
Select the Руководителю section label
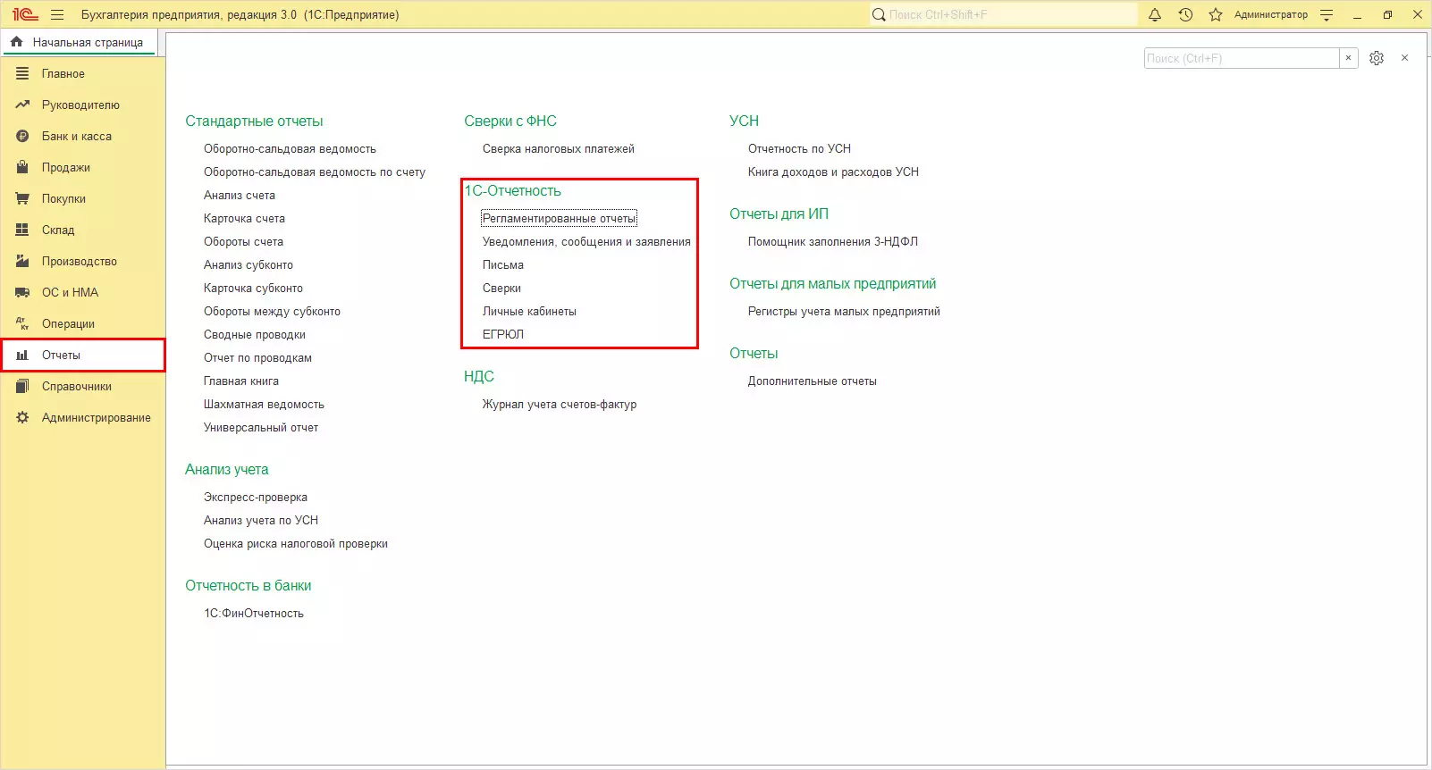(80, 105)
